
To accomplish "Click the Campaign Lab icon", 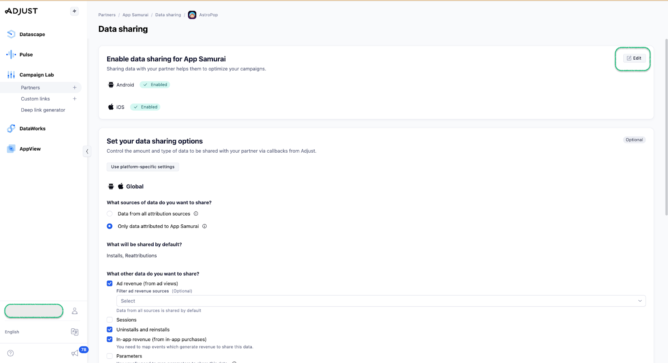I will click(x=11, y=75).
